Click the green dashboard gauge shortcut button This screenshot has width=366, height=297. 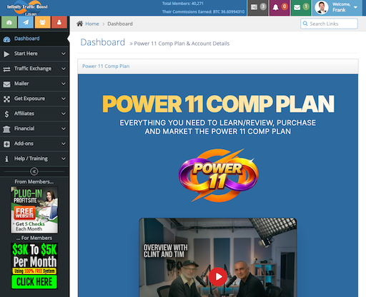pos(9,22)
